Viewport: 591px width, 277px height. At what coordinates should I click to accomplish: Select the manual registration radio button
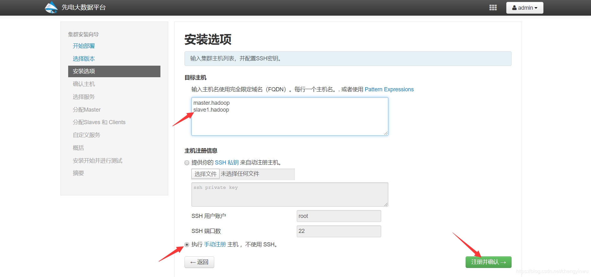coord(187,244)
